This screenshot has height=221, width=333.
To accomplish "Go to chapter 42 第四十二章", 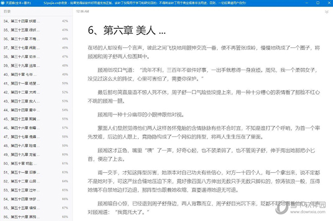I will pos(36,92).
